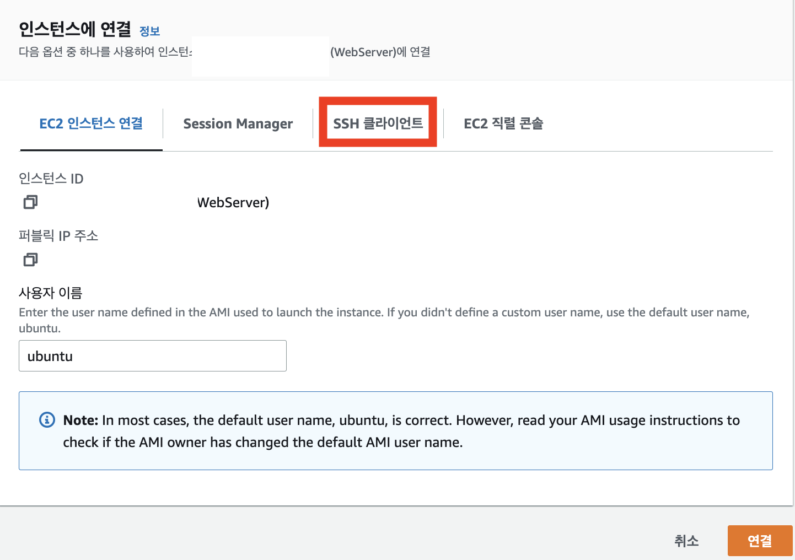Click the 연결 orange button
The height and width of the screenshot is (560, 795).
(x=760, y=541)
